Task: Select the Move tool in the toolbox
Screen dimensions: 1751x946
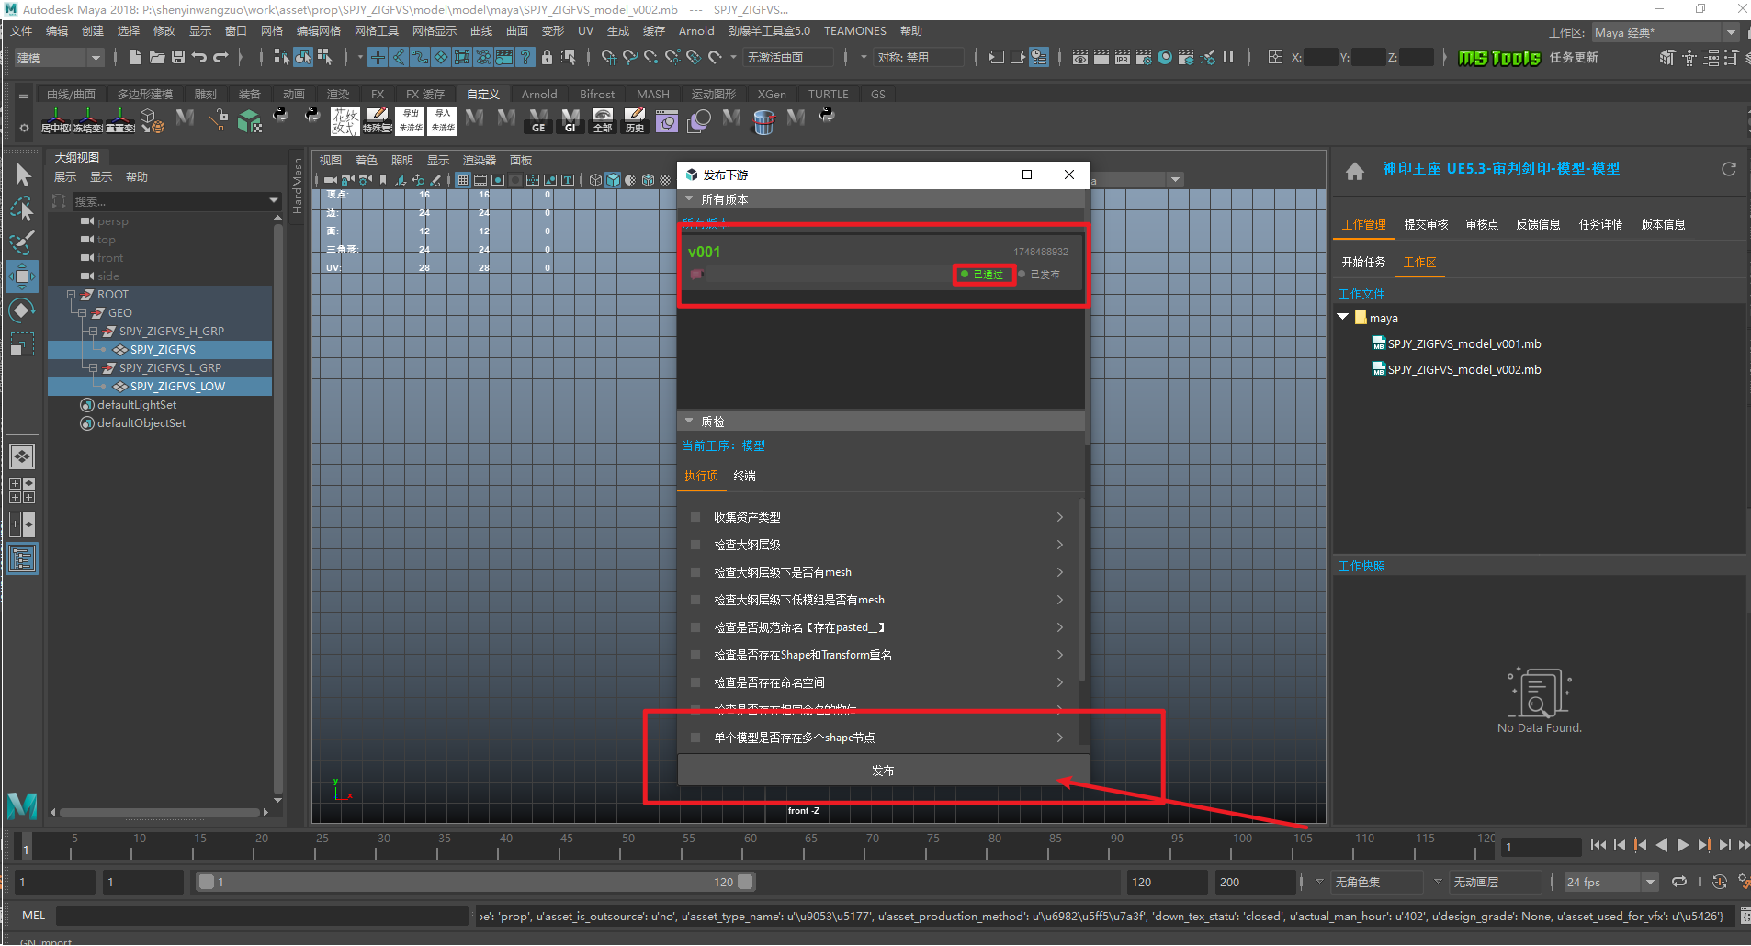Action: (x=22, y=276)
